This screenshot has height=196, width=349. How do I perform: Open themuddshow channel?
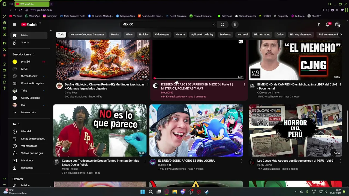click(x=29, y=76)
